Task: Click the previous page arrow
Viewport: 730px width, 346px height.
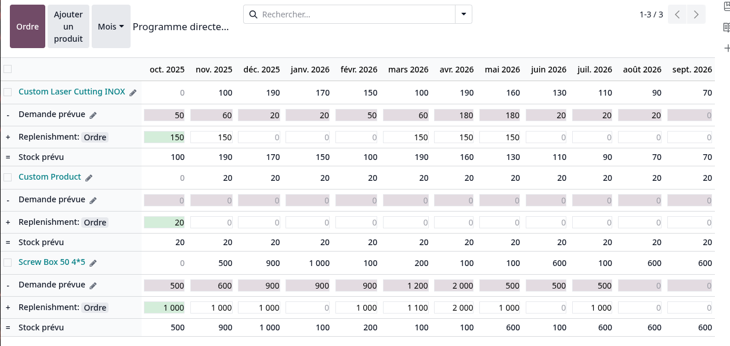Action: (677, 14)
